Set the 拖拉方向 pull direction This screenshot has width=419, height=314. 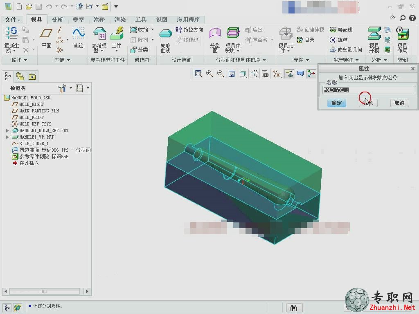[x=189, y=29]
